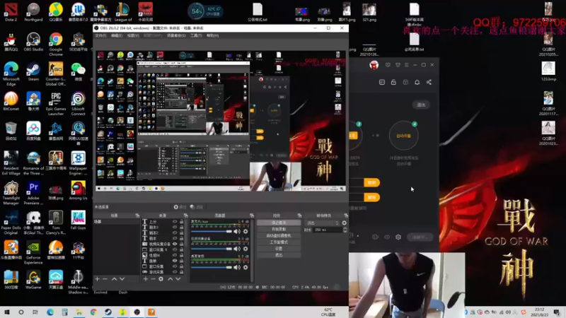Viewport: 566px width, 318px height.
Task: Toggle visibility of 窗口采集 5 source
Action: [175, 249]
